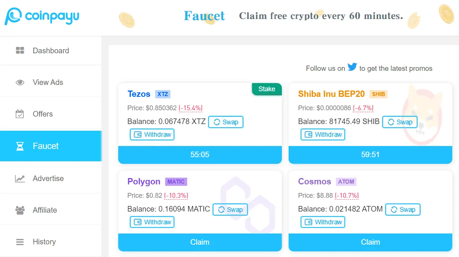Click the History list icon
The height and width of the screenshot is (257, 459).
pos(20,242)
